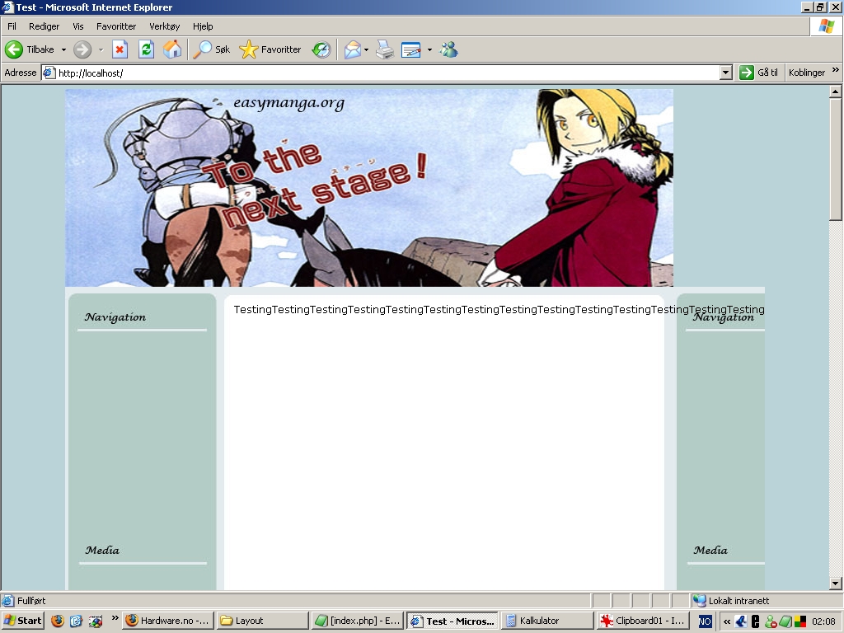
Task: Refresh the page with the green arrows icon
Action: (x=146, y=49)
